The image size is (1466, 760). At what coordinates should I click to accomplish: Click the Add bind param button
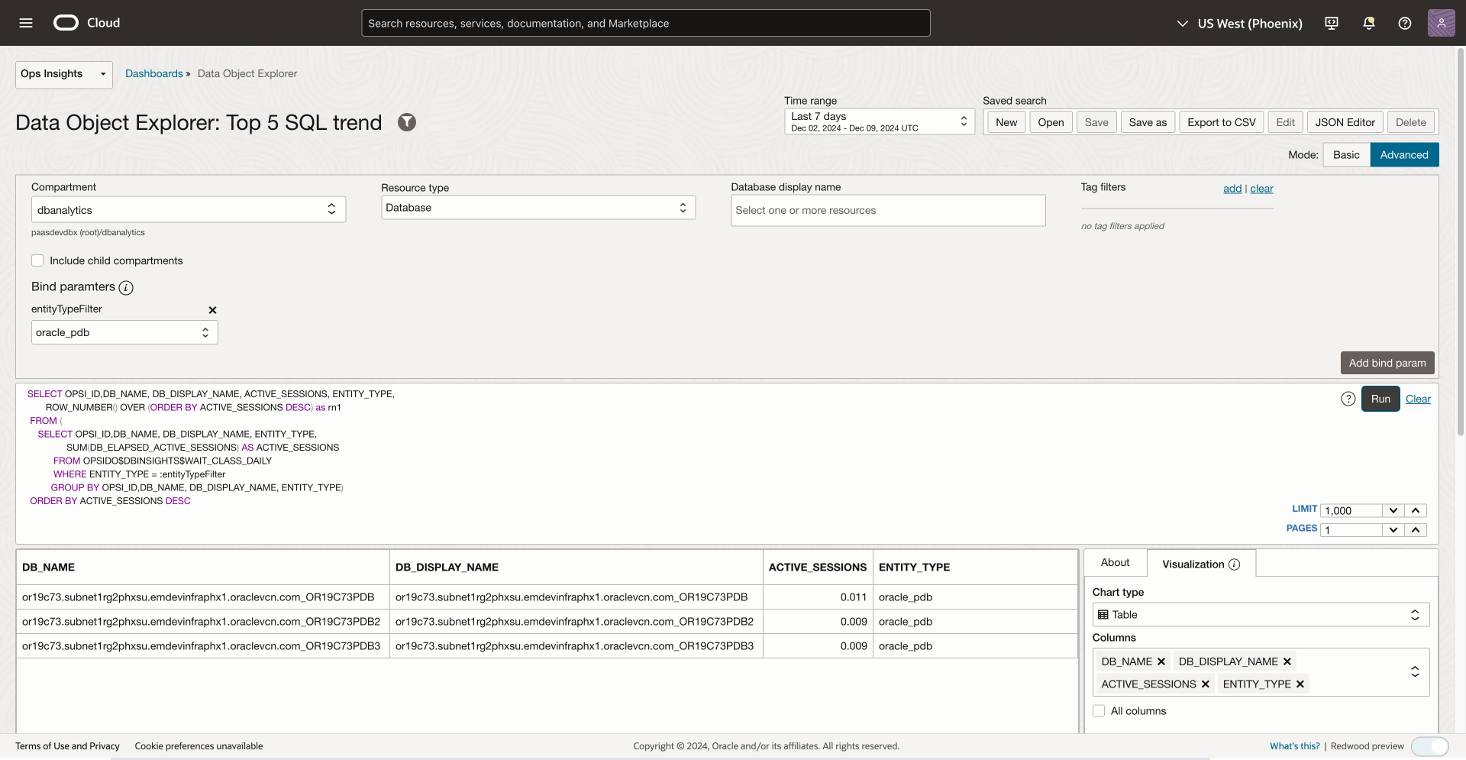tap(1387, 363)
